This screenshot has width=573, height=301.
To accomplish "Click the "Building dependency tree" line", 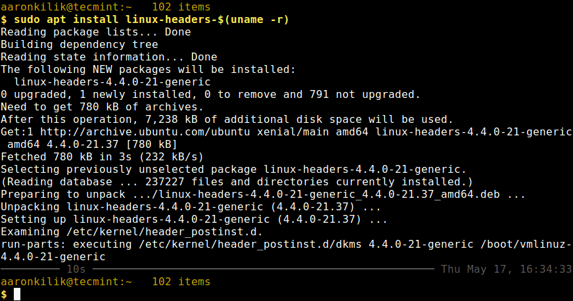I will pyautogui.click(x=80, y=44).
